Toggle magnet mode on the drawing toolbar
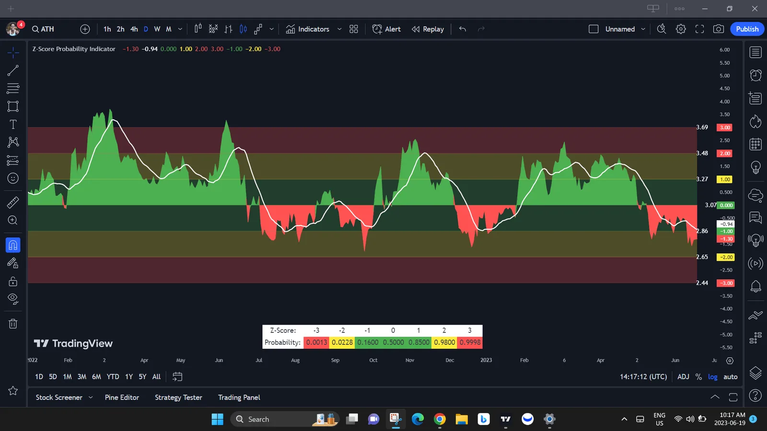The image size is (767, 431). tap(13, 245)
